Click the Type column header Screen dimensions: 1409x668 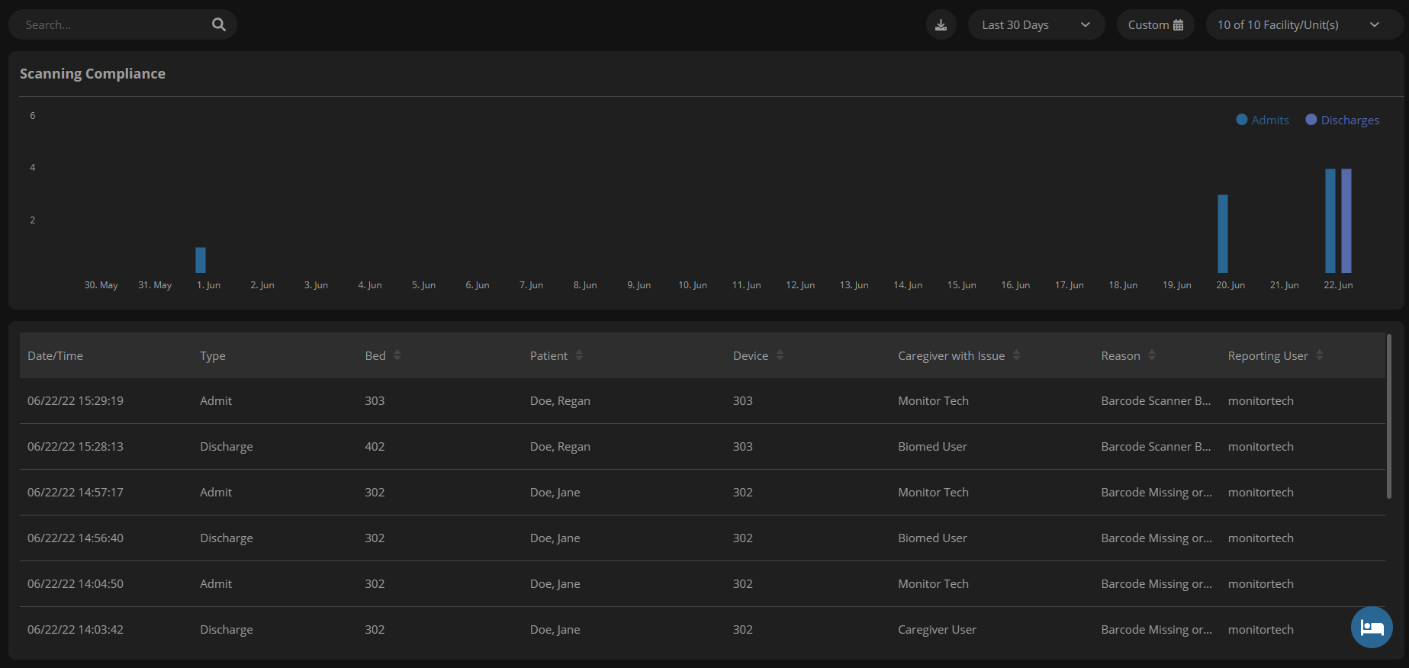[x=213, y=356]
